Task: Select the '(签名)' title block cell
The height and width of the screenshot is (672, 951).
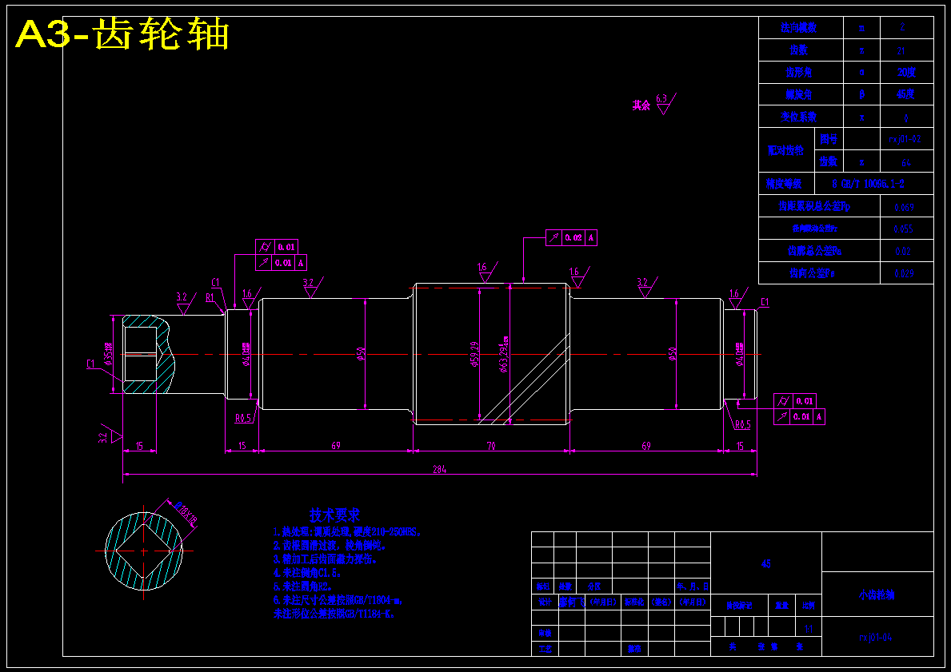Action: point(661,602)
